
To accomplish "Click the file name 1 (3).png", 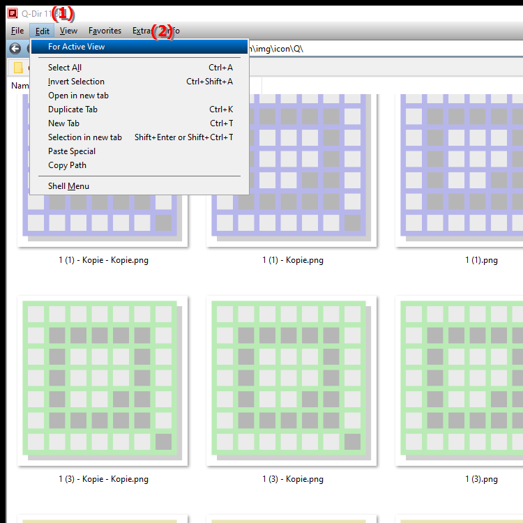I will (x=481, y=479).
